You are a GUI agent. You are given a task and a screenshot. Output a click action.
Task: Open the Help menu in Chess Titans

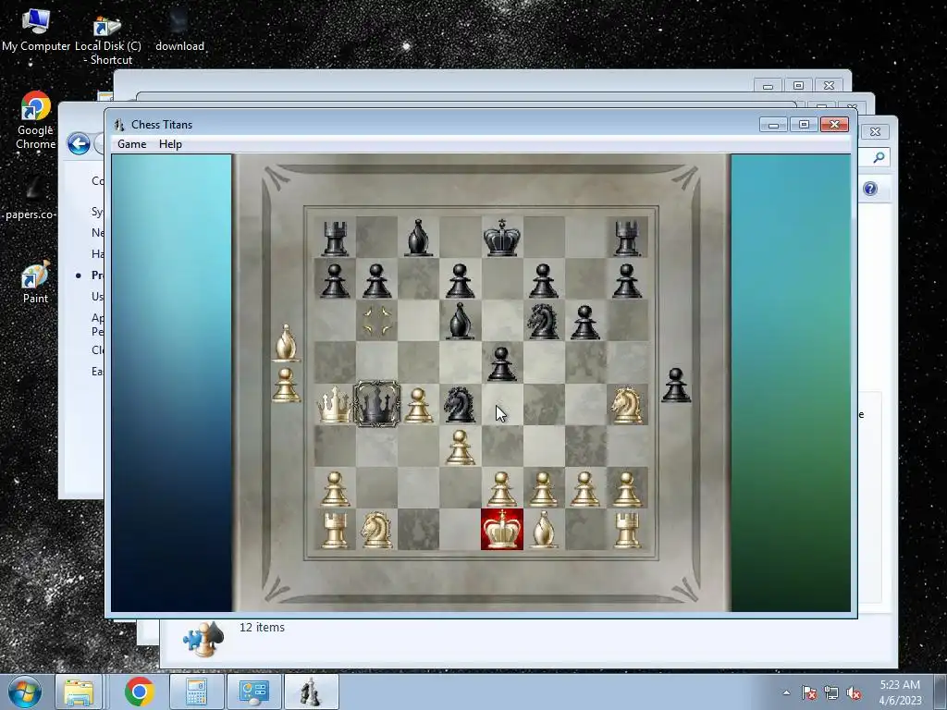click(x=170, y=144)
